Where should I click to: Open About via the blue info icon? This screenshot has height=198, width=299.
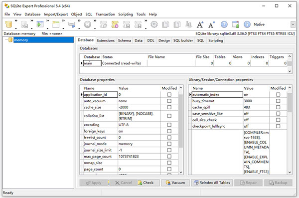[247, 24]
